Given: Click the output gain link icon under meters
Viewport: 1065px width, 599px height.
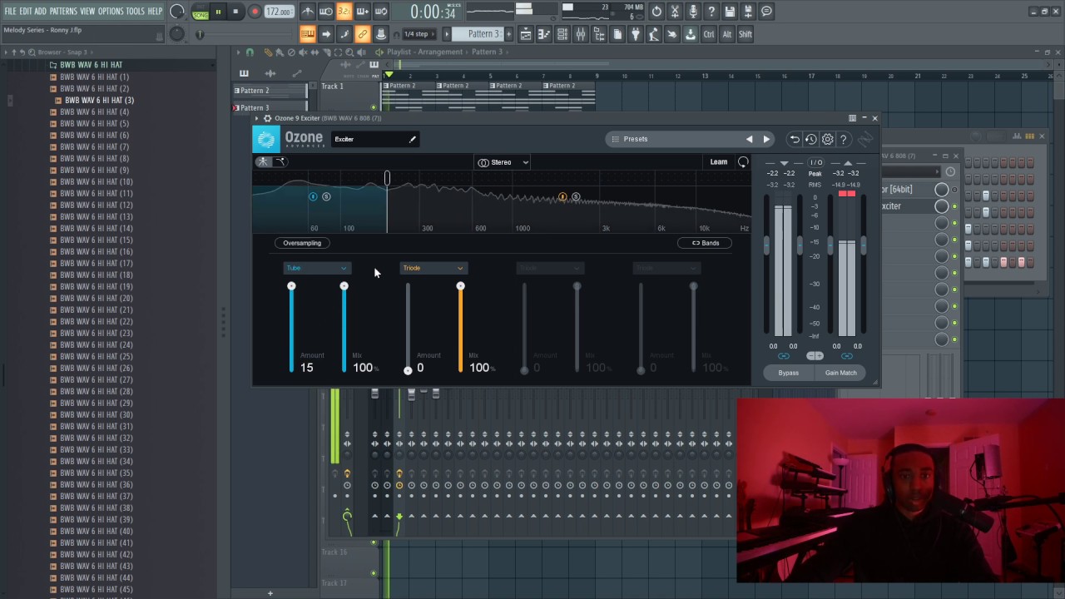Looking at the screenshot, I should pos(846,356).
